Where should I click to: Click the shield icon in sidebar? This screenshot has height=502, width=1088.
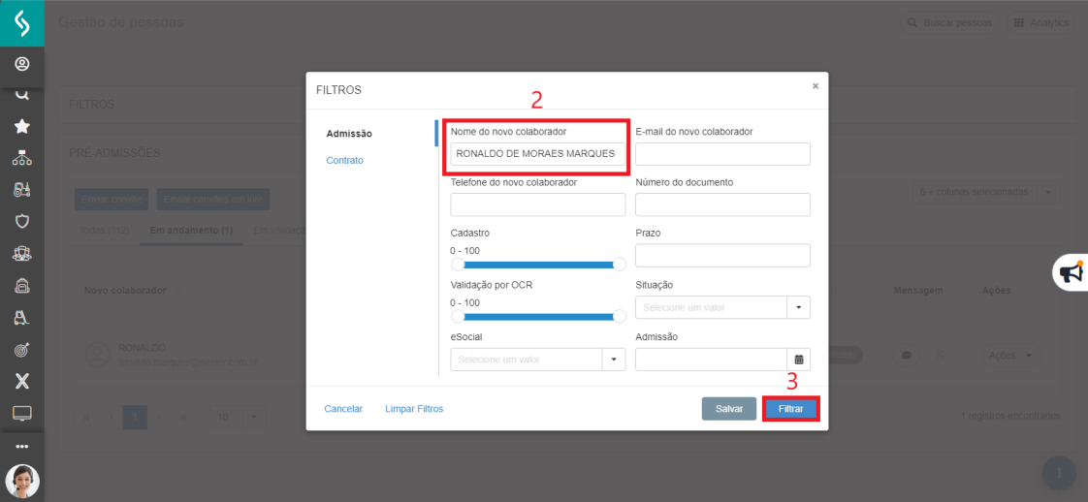point(21,221)
